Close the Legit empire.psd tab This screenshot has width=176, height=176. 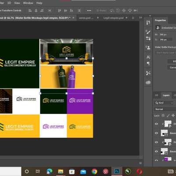pyautogui.click(x=126, y=18)
